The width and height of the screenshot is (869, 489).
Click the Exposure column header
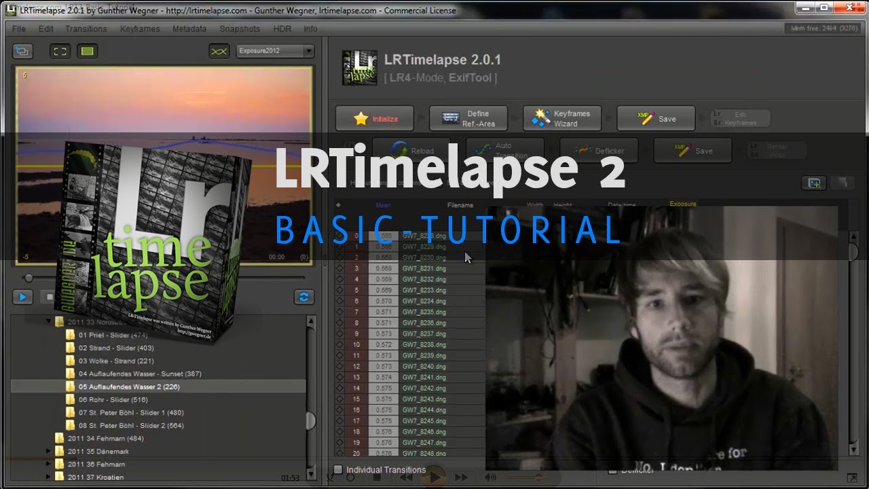[683, 204]
